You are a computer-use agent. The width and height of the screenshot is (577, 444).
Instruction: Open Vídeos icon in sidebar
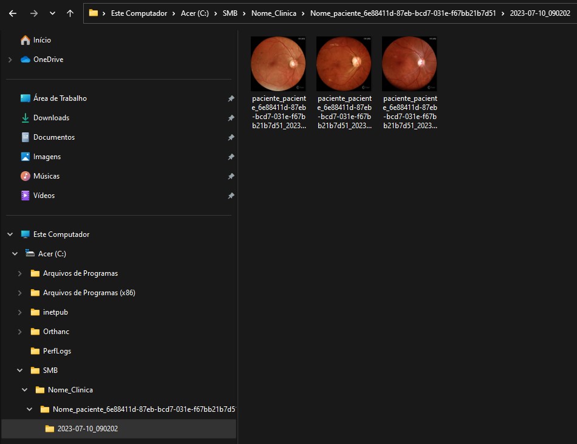[x=25, y=196]
